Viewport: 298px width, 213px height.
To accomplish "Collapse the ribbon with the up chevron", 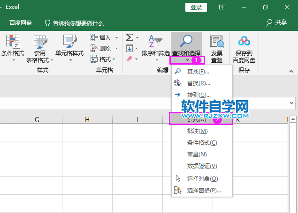I will (x=291, y=72).
